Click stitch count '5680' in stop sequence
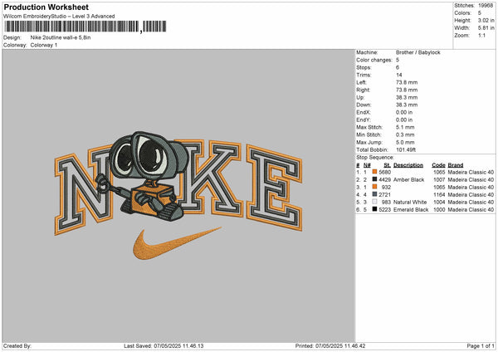498x352 pixels. 384,172
